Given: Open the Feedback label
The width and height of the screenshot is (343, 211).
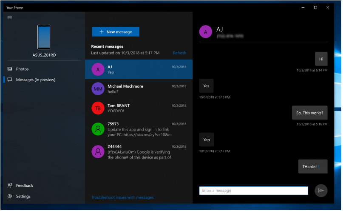Looking at the screenshot, I should [25, 185].
